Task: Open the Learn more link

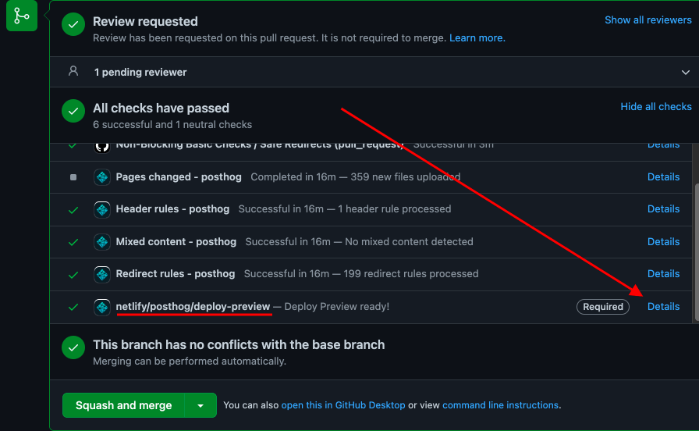Action: tap(477, 38)
